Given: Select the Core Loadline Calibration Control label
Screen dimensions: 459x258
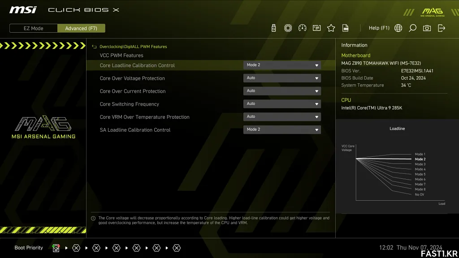Looking at the screenshot, I should pos(137,65).
